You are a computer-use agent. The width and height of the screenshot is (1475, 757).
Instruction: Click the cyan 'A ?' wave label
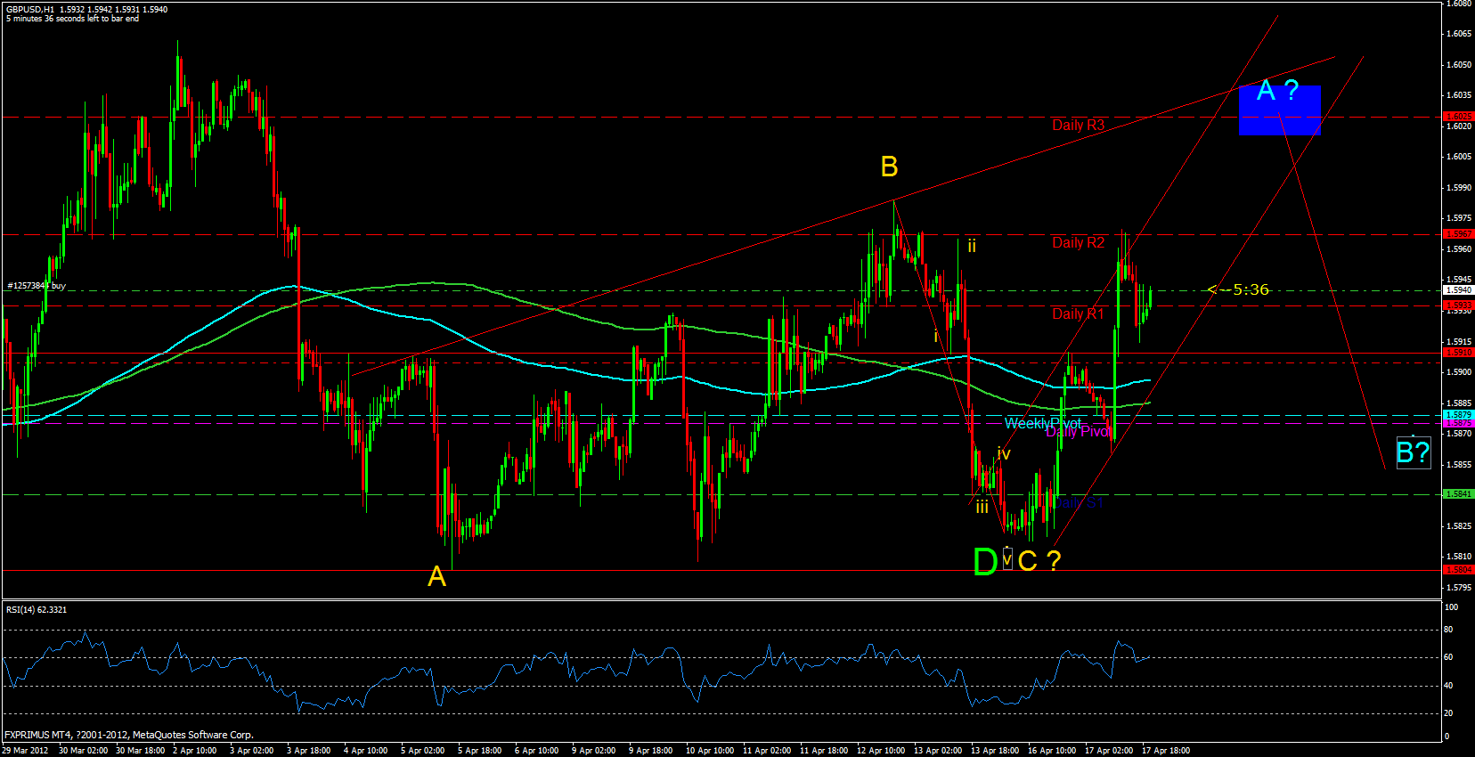pyautogui.click(x=1277, y=90)
